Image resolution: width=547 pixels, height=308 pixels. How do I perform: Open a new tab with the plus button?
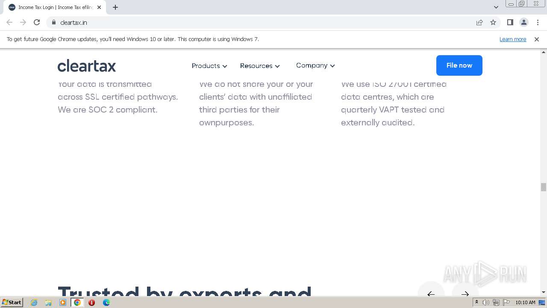(115, 7)
